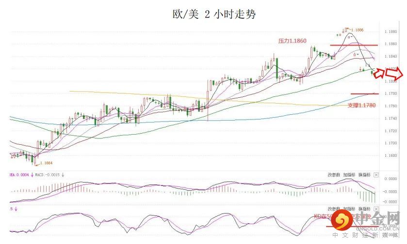Click the chart title 欧/美 2 小时走势

point(214,14)
